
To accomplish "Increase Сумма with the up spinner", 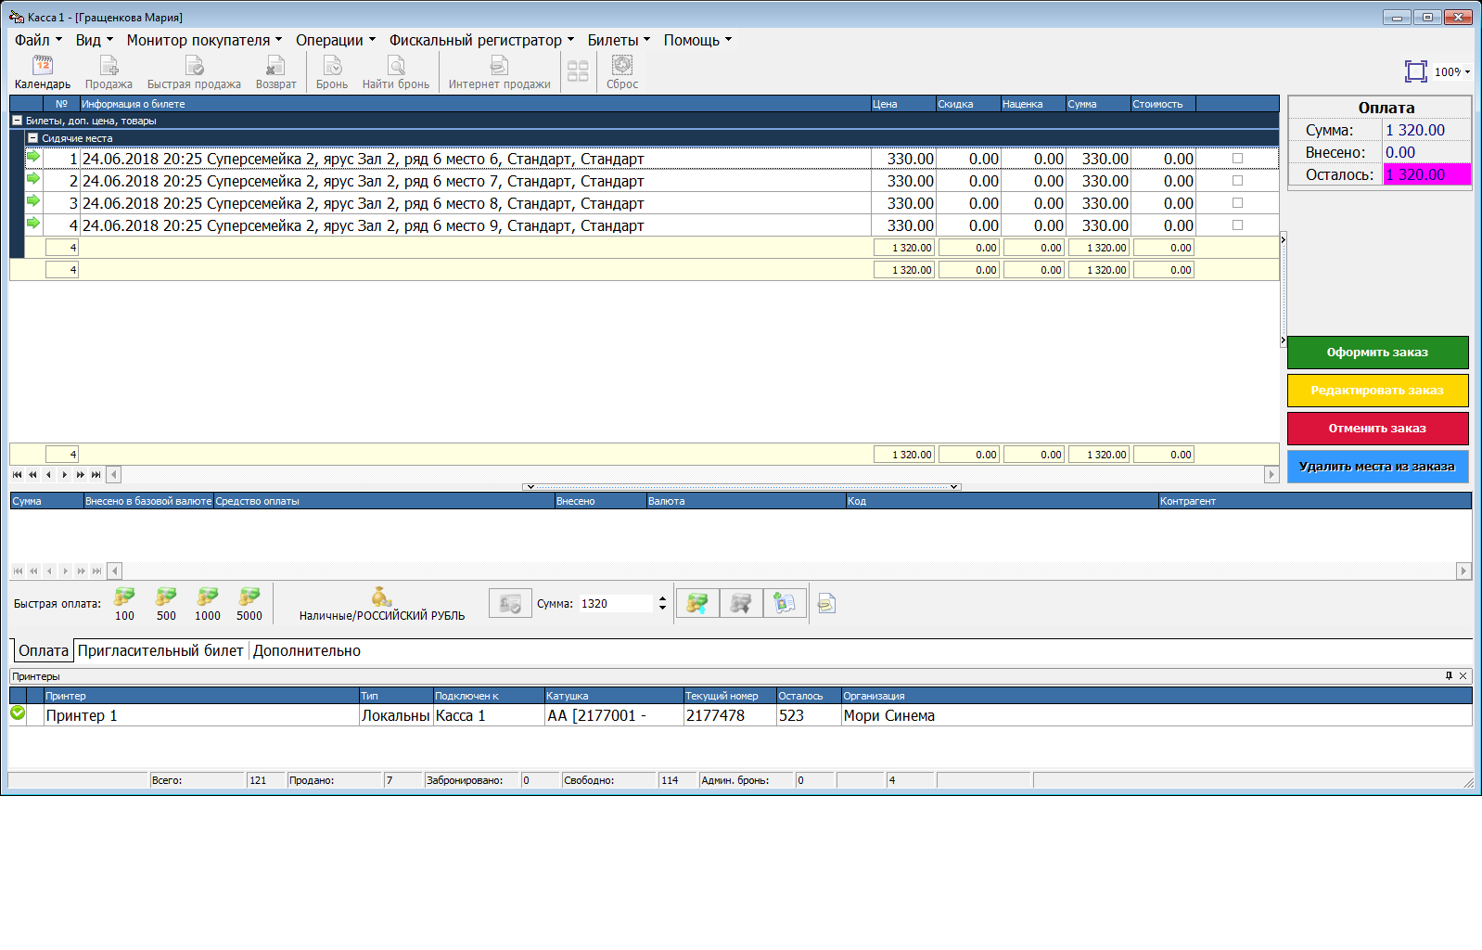I will click(x=662, y=598).
